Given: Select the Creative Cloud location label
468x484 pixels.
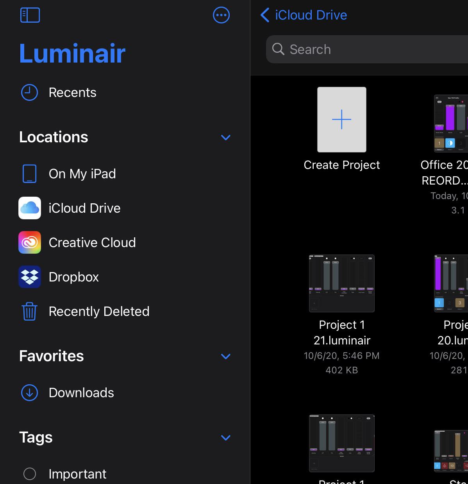Looking at the screenshot, I should point(92,242).
